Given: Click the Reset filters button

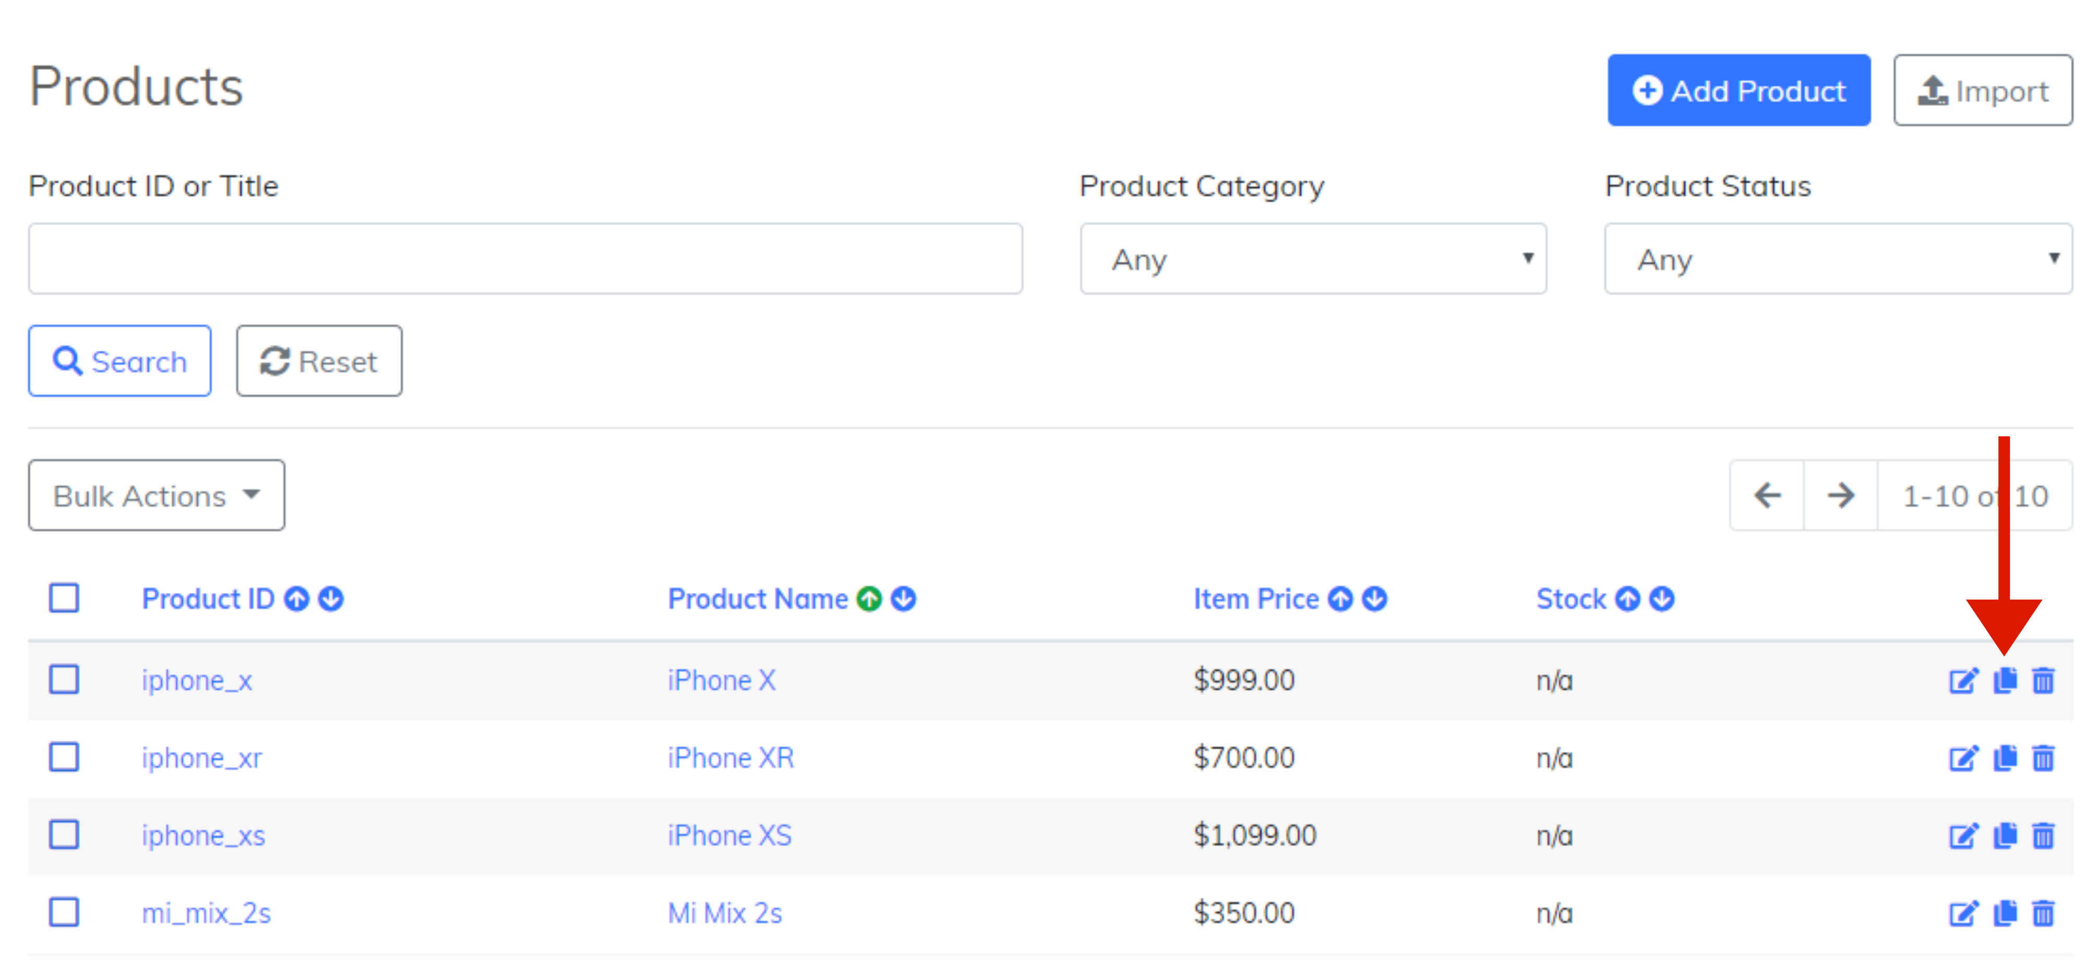Looking at the screenshot, I should tap(319, 361).
